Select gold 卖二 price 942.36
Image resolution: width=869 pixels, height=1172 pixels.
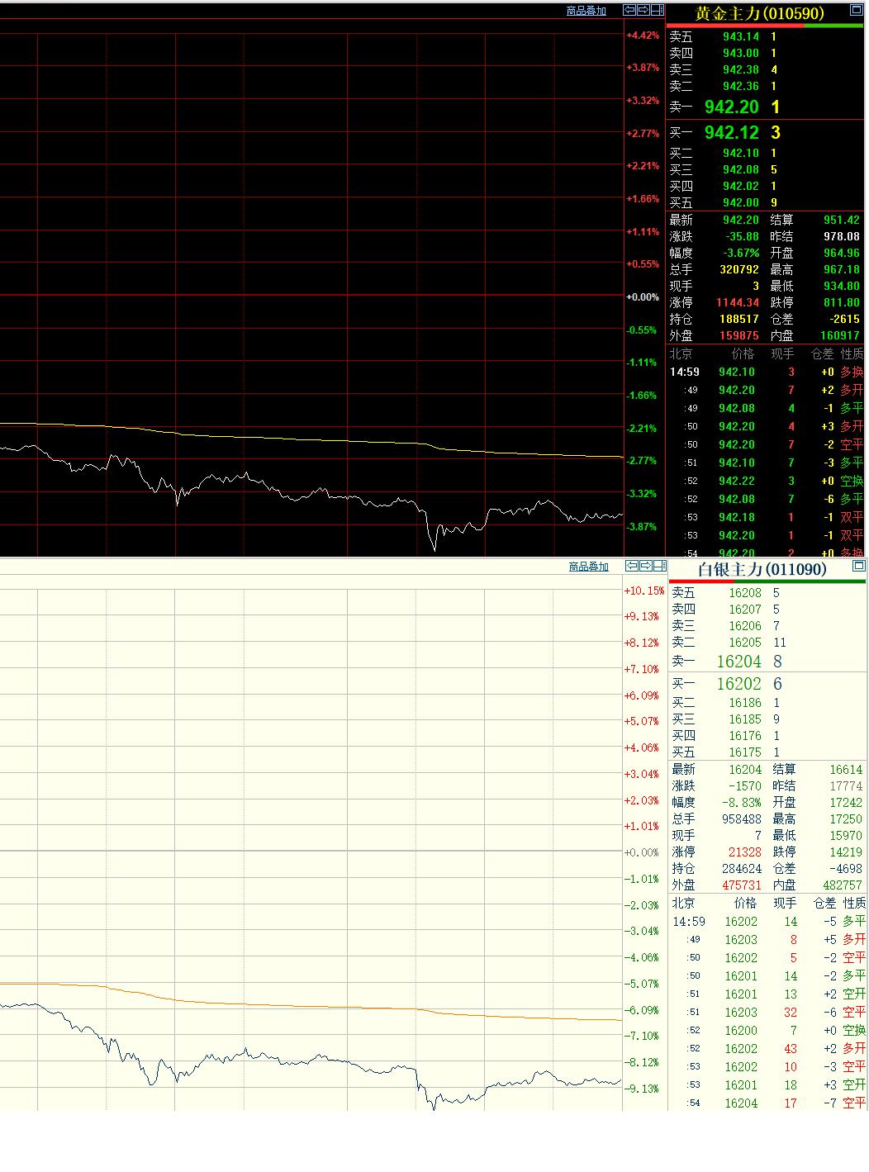coord(741,86)
